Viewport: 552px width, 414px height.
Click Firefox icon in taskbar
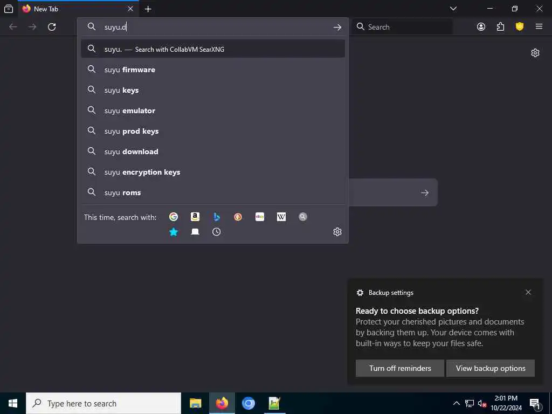click(x=222, y=403)
